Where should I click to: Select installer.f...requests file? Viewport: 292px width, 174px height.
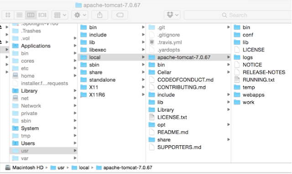[44, 83]
